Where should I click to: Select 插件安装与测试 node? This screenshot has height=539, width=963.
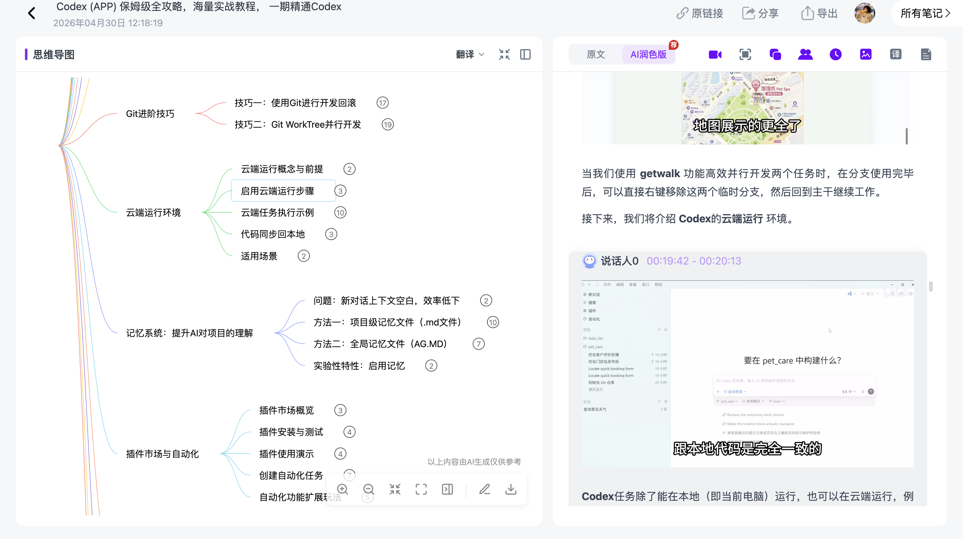(x=291, y=432)
